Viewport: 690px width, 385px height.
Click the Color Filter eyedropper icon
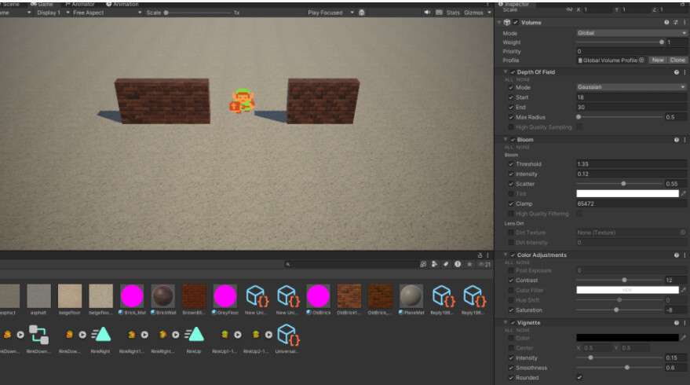click(683, 290)
